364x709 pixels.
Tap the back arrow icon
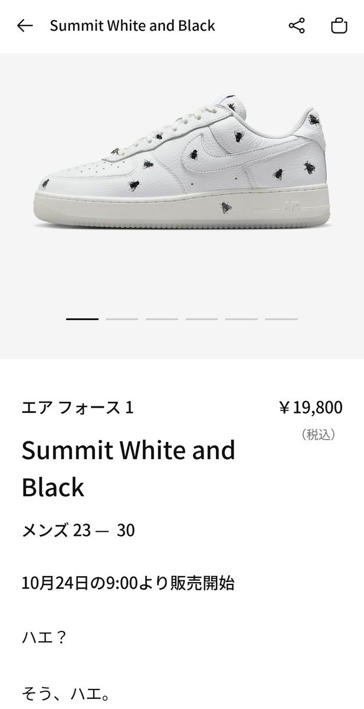pyautogui.click(x=25, y=26)
